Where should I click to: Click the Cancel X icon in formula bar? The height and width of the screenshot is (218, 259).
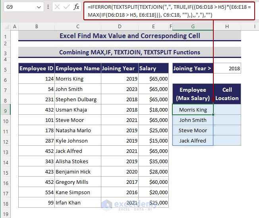point(57,7)
